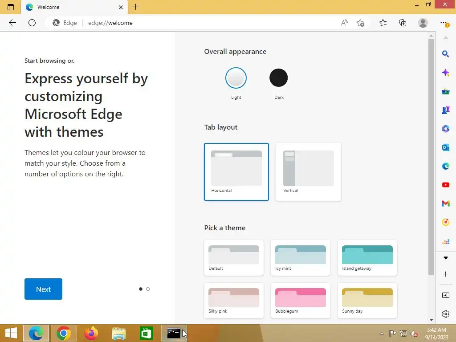
Task: Go back with the back arrow
Action: pos(12,23)
